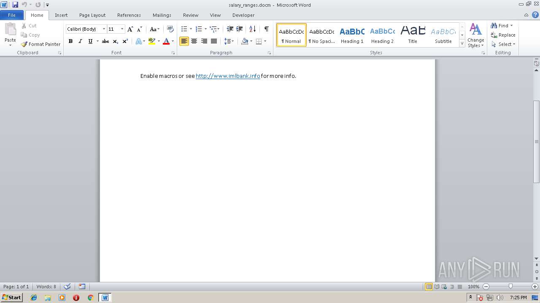Screen dimensions: 540x303
Task: Click the Words: 8 status indicator
Action: tap(46, 287)
